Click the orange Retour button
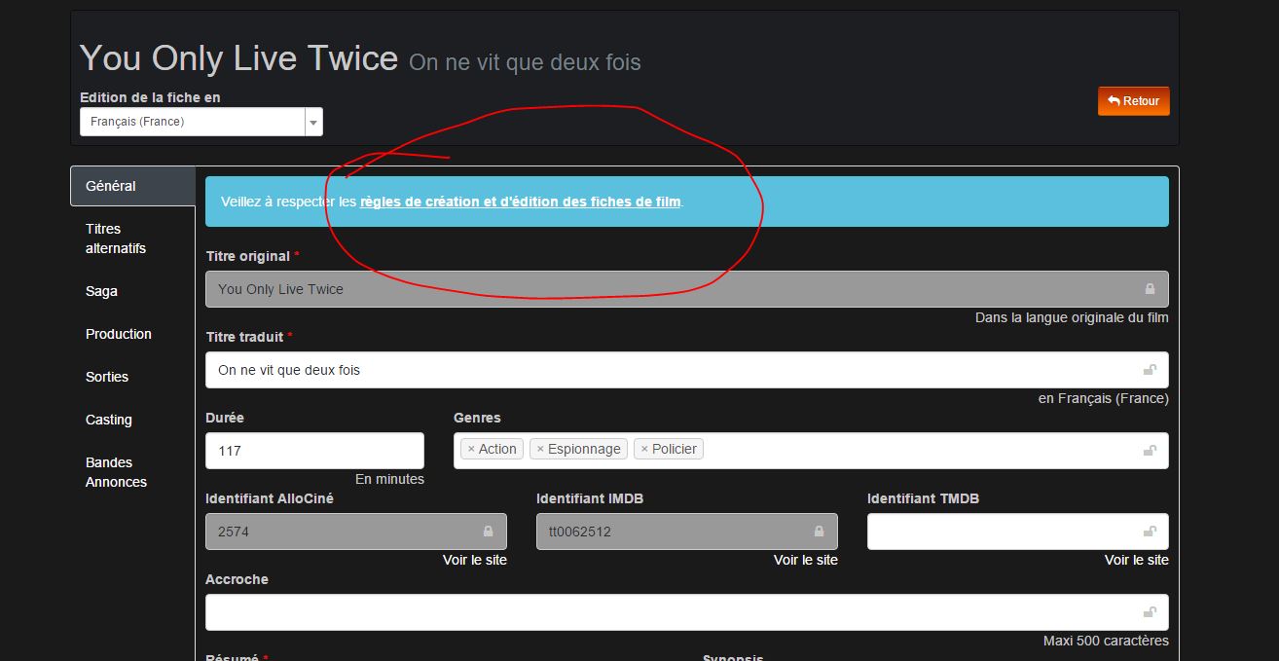This screenshot has height=661, width=1279. 1134,101
